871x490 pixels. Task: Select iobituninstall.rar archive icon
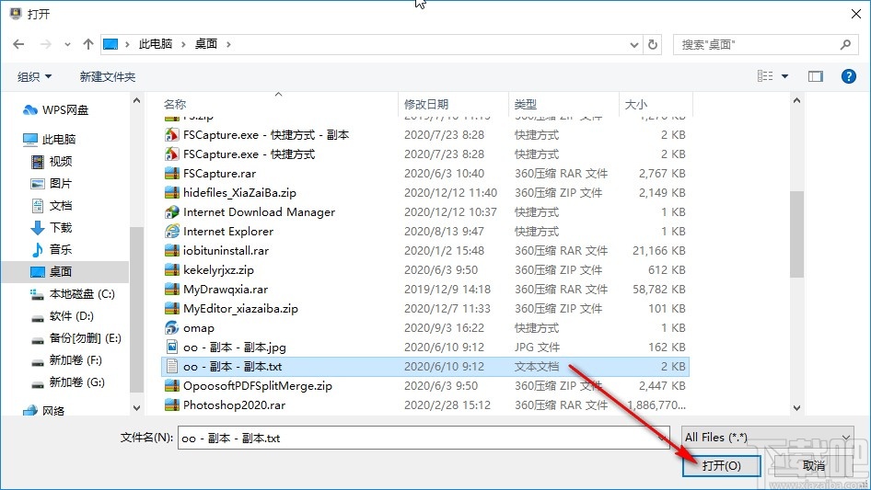click(172, 251)
